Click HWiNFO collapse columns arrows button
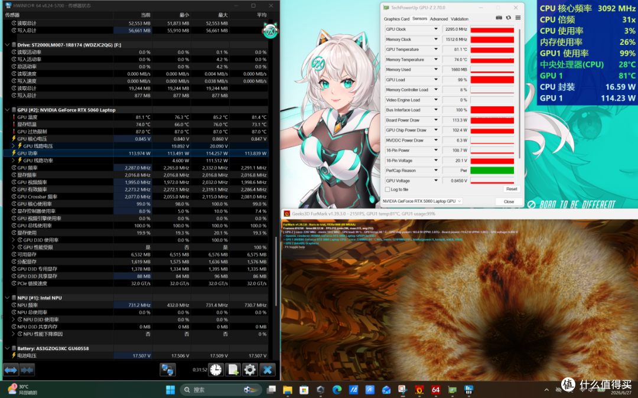This screenshot has height=398, width=638. click(x=27, y=370)
